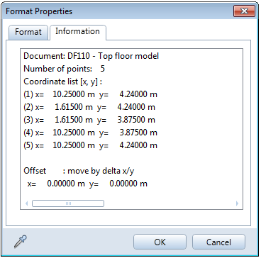Select coordinate point (1) row

[90, 94]
